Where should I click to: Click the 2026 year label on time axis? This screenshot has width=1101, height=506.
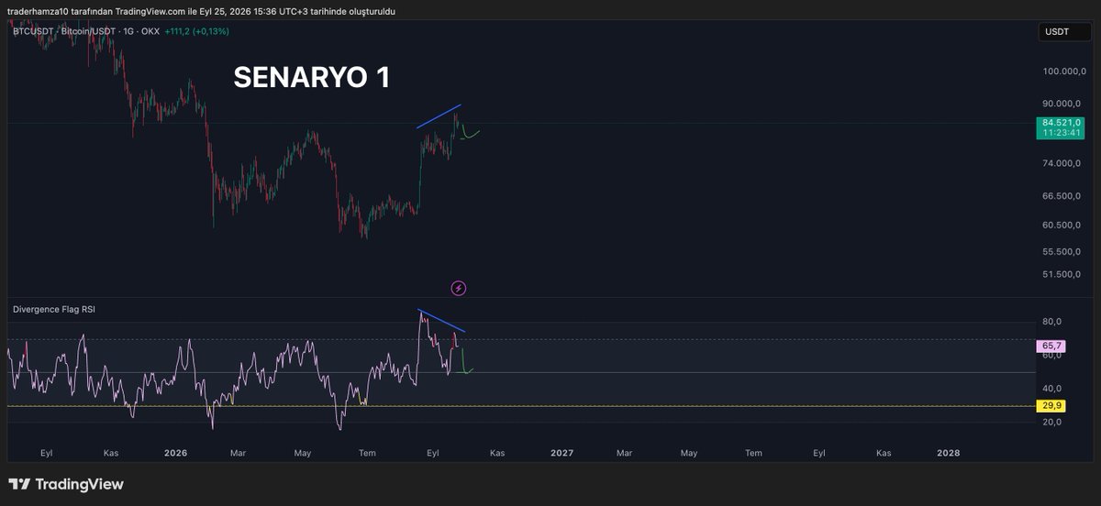[x=175, y=453]
